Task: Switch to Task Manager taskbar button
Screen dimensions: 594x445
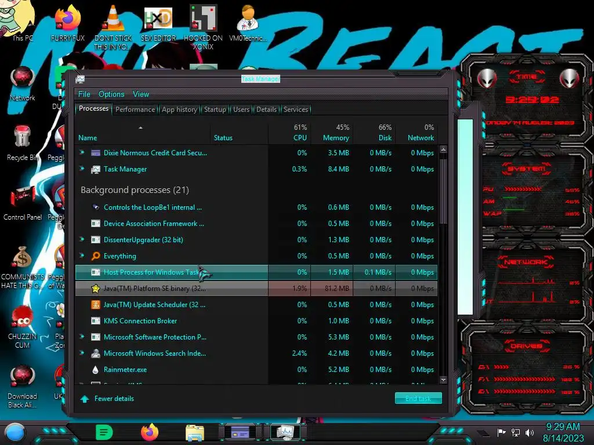Action: click(285, 432)
